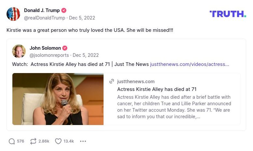Open the three-dot more options menu
Image resolution: width=253 pixels, height=151 pixels.
tap(83, 141)
